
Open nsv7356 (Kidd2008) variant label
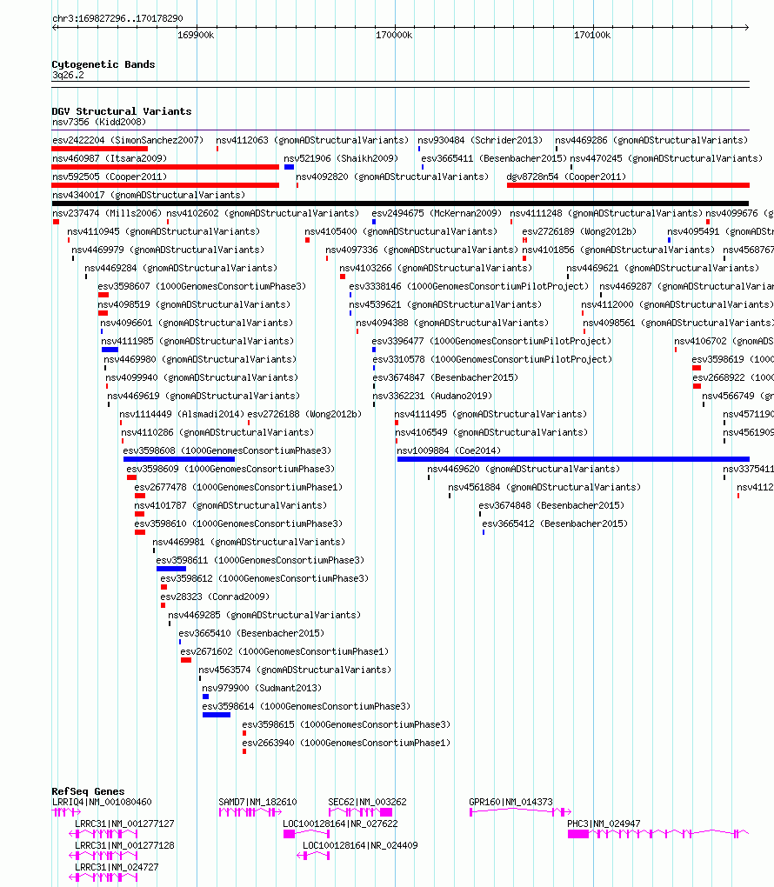(x=99, y=123)
